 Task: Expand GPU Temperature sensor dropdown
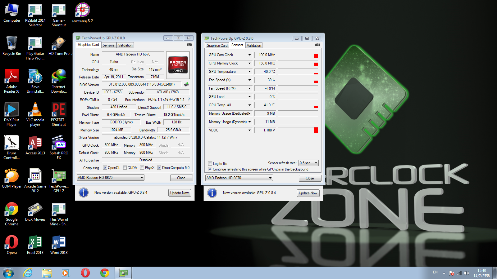(x=249, y=72)
